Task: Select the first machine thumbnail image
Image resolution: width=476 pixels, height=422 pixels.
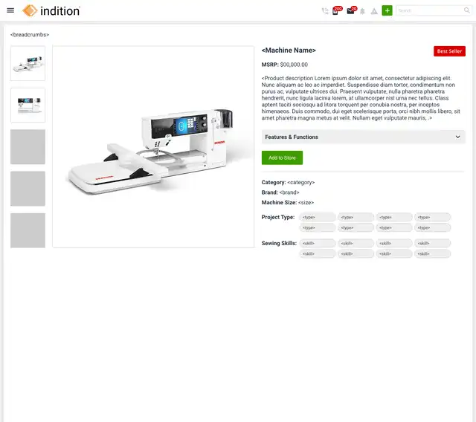Action: pos(28,63)
